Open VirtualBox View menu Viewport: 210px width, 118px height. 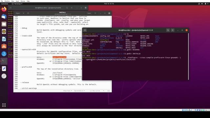click(12, 1)
